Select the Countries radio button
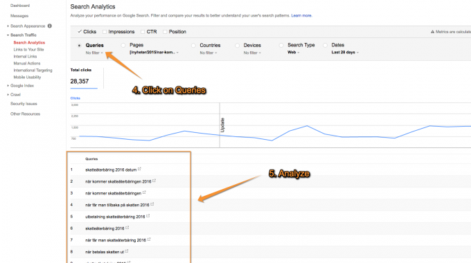Image resolution: width=471 pixels, height=263 pixels. click(x=193, y=46)
